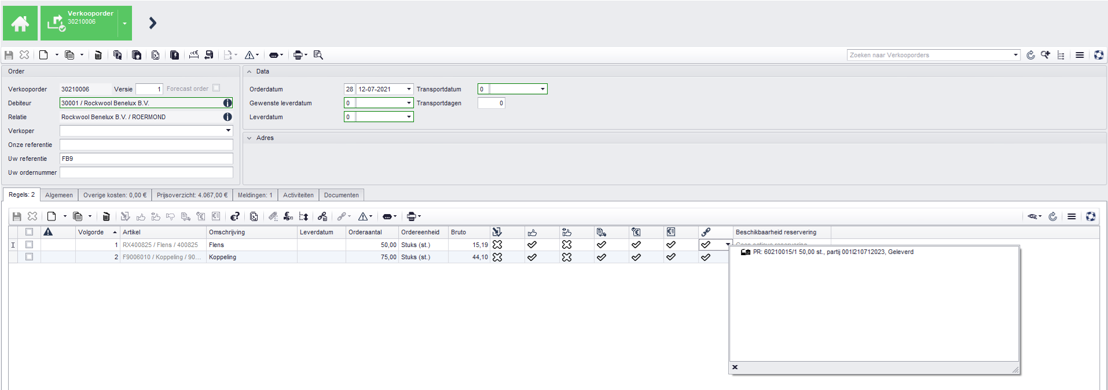Viewport: 1108px width, 390px height.
Task: Open the Meldingen: 1 tab
Action: 255,195
